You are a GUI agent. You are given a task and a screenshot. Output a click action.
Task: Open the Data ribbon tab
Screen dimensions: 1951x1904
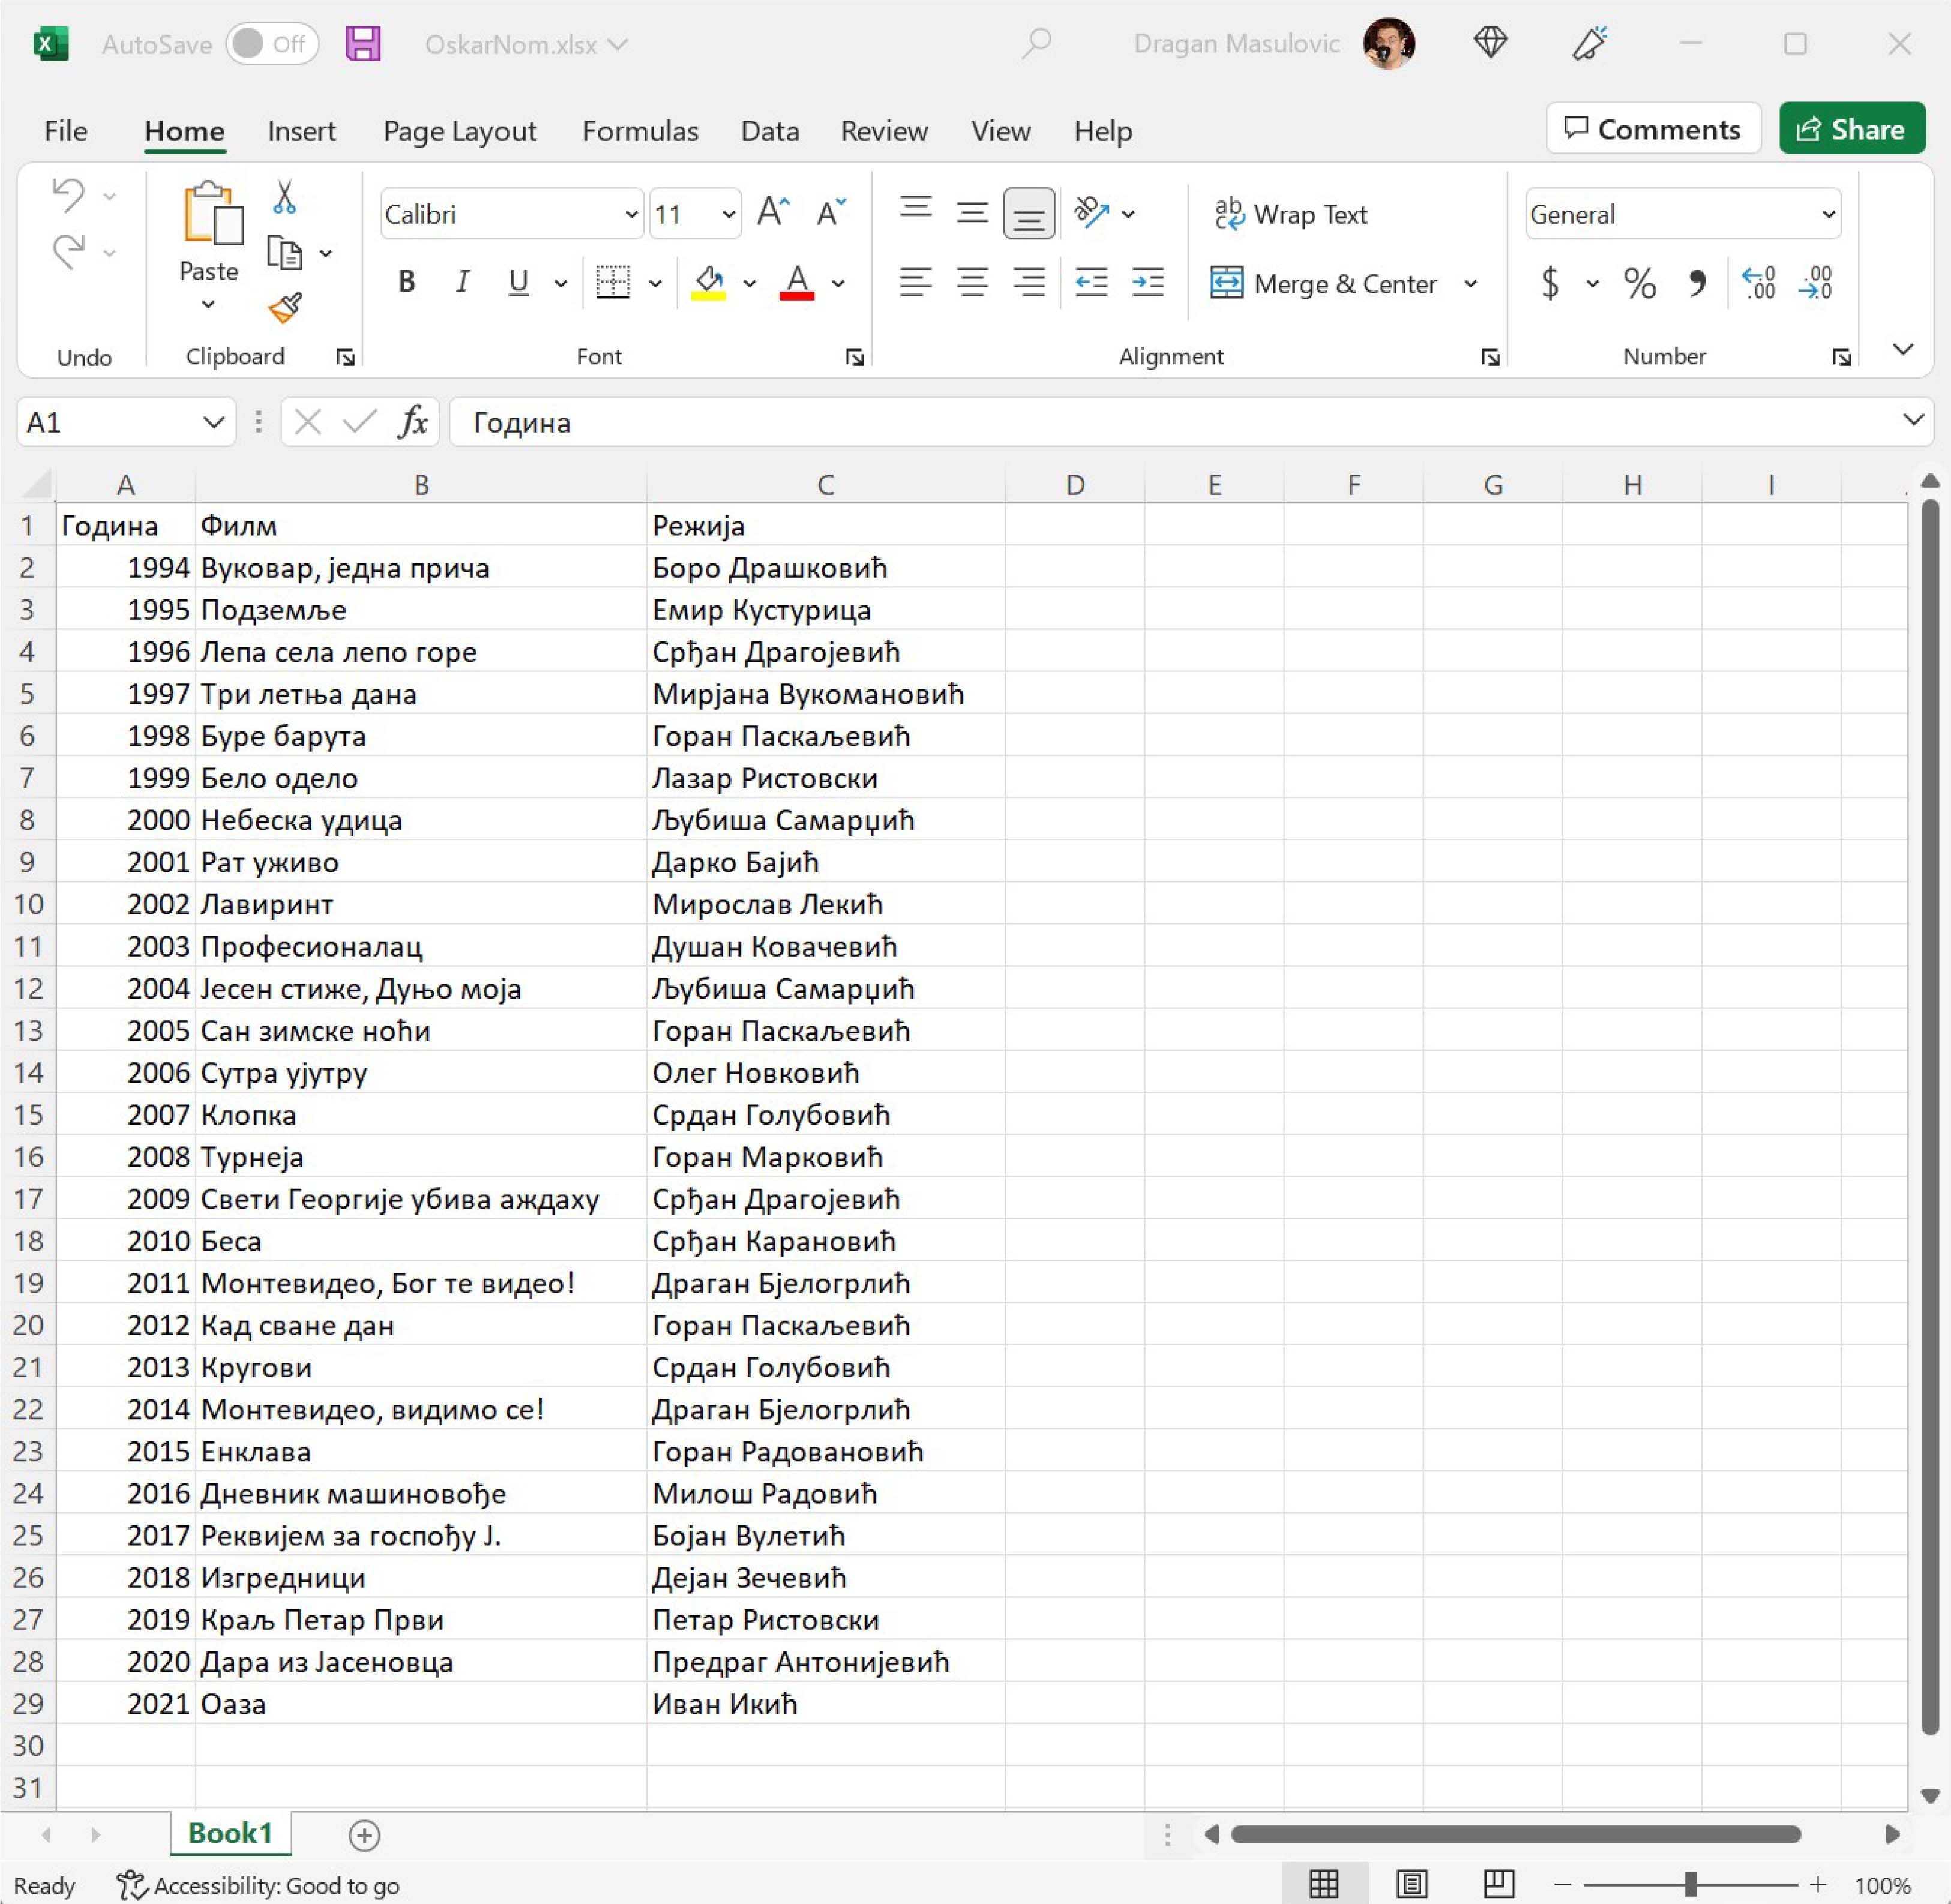tap(769, 131)
